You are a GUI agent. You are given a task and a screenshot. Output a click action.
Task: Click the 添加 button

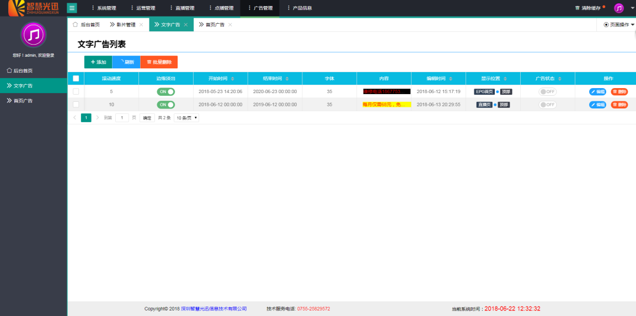tap(98, 62)
